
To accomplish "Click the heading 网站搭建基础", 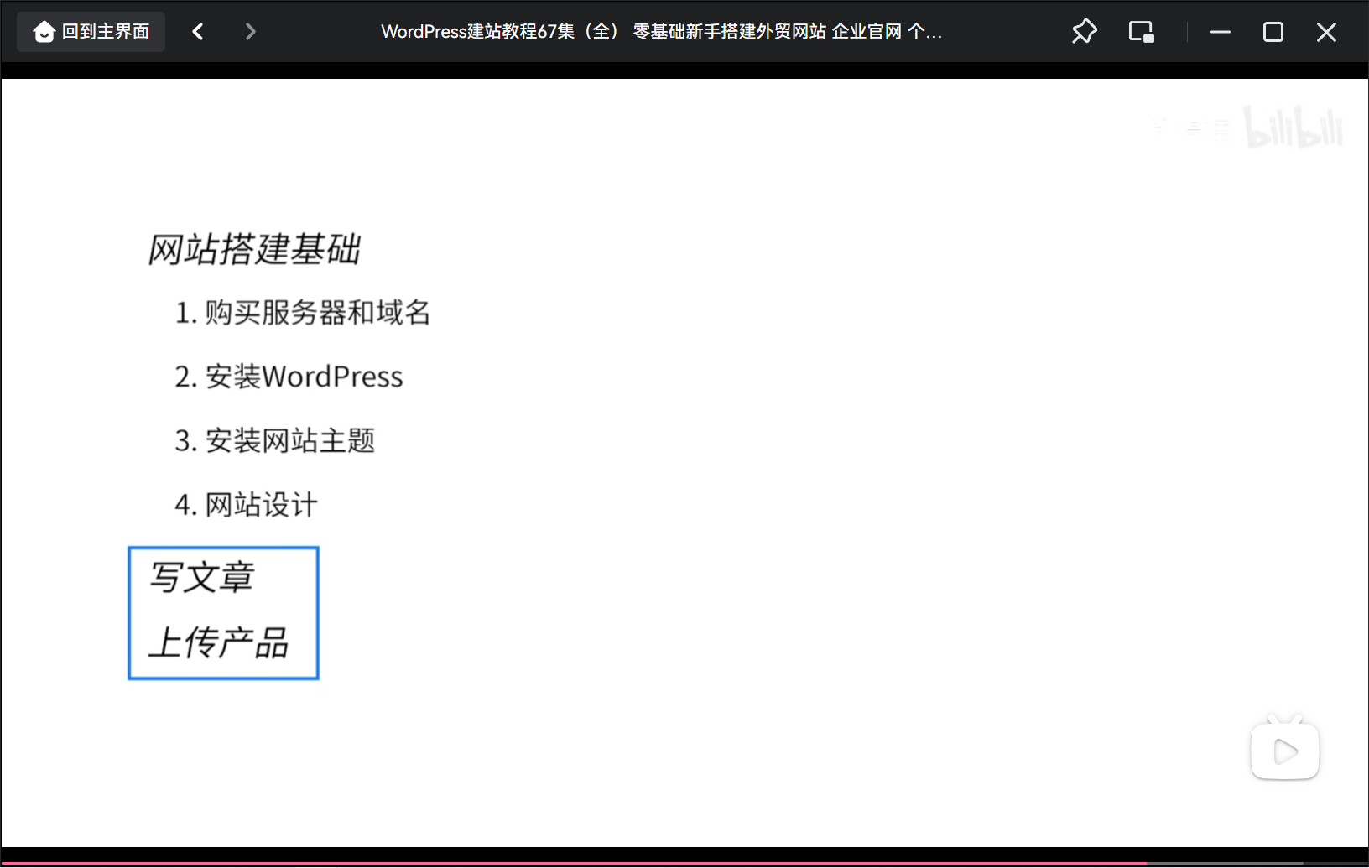I will (254, 249).
